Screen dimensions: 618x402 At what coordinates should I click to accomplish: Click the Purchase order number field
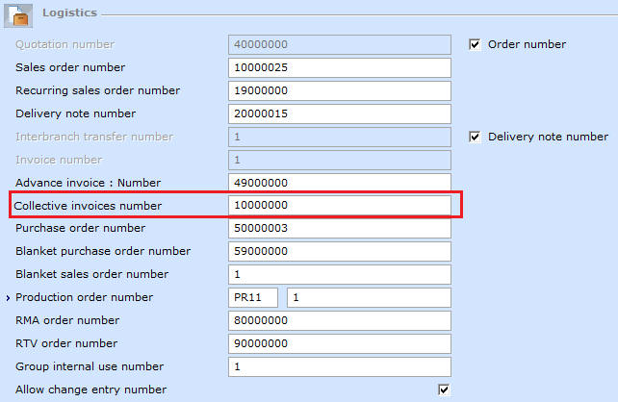click(x=340, y=228)
